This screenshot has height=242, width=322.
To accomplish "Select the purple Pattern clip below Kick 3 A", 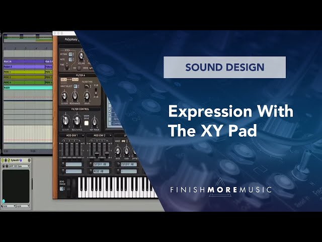I will pos(24,67).
